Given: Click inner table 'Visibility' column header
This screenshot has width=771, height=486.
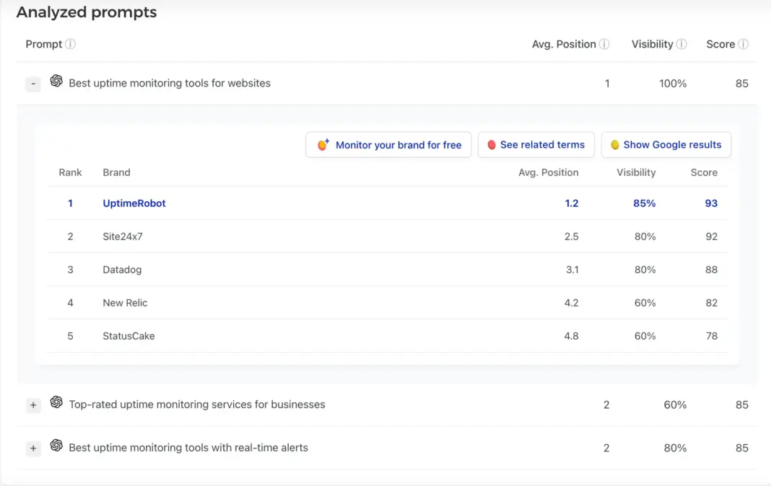Looking at the screenshot, I should [x=636, y=173].
